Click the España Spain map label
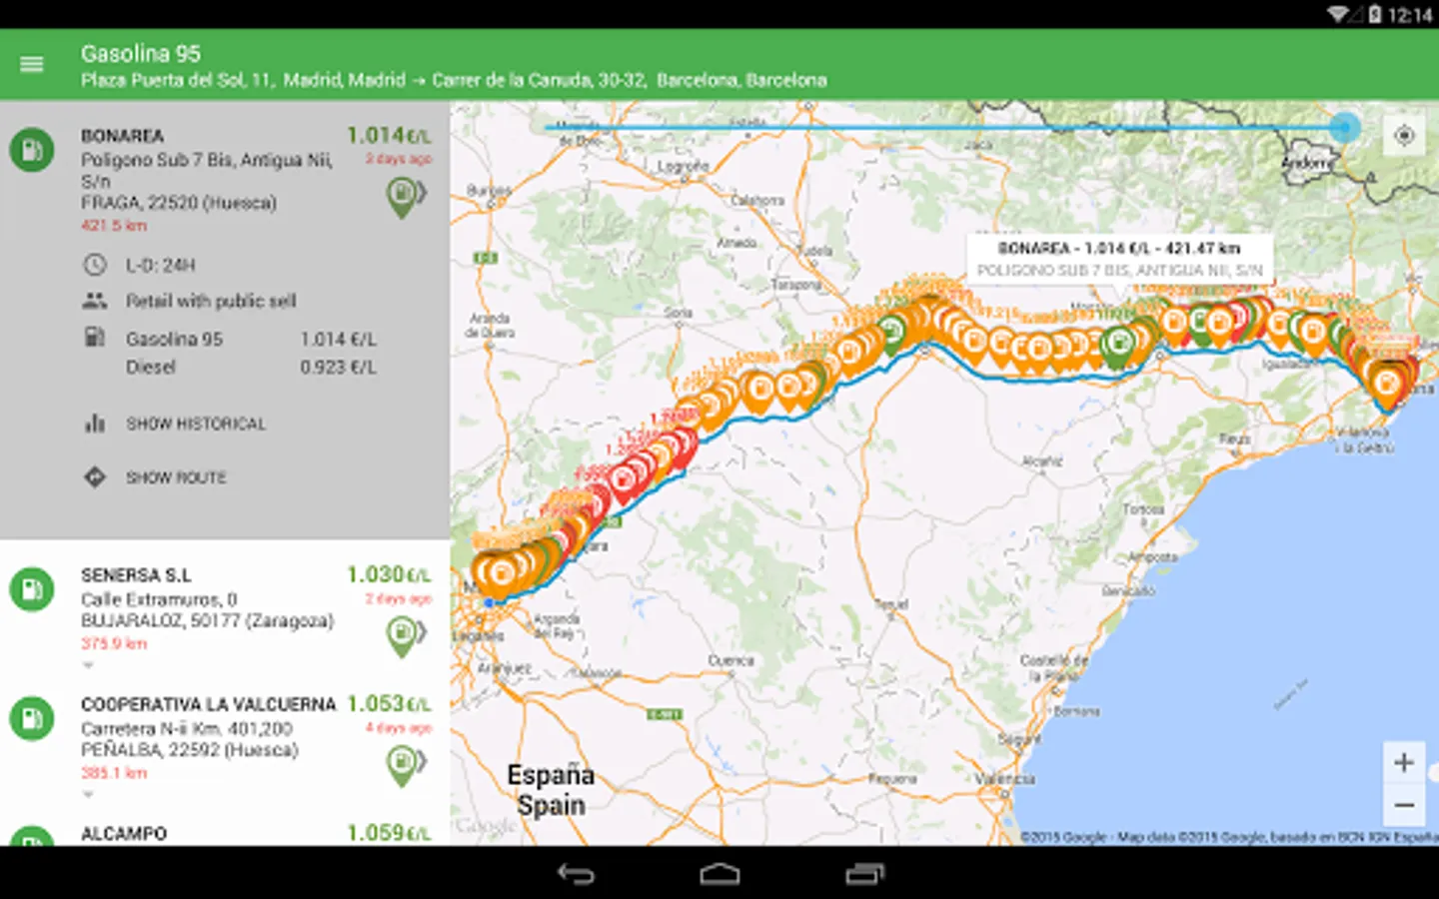Viewport: 1439px width, 899px height. pyautogui.click(x=551, y=790)
